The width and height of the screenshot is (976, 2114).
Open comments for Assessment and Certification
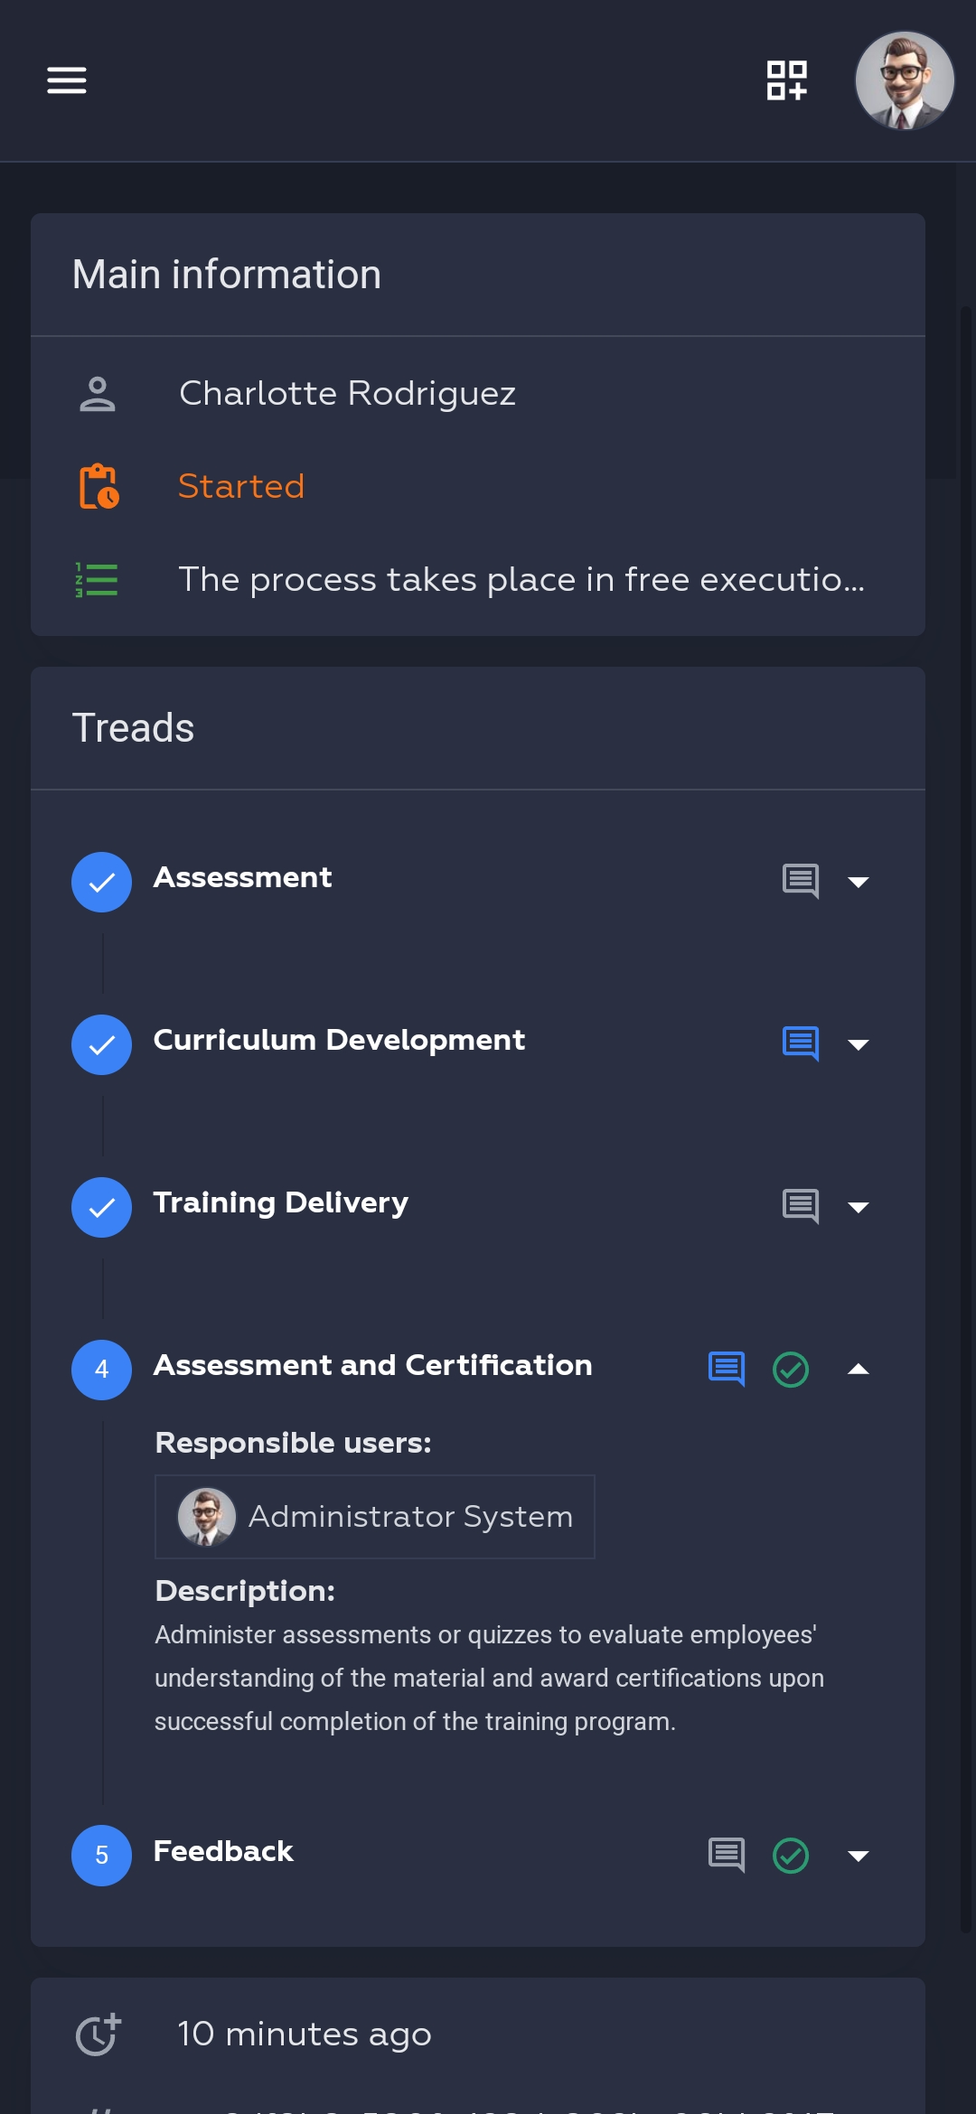click(727, 1369)
